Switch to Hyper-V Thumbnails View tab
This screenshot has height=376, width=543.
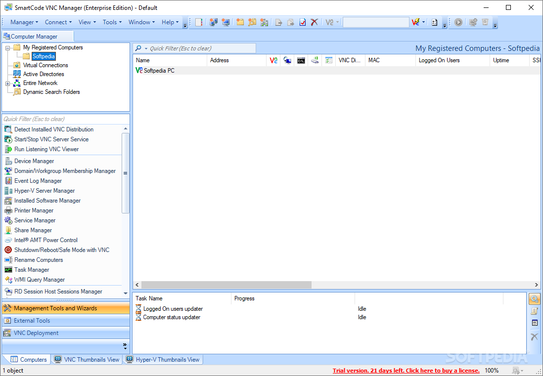pos(164,360)
